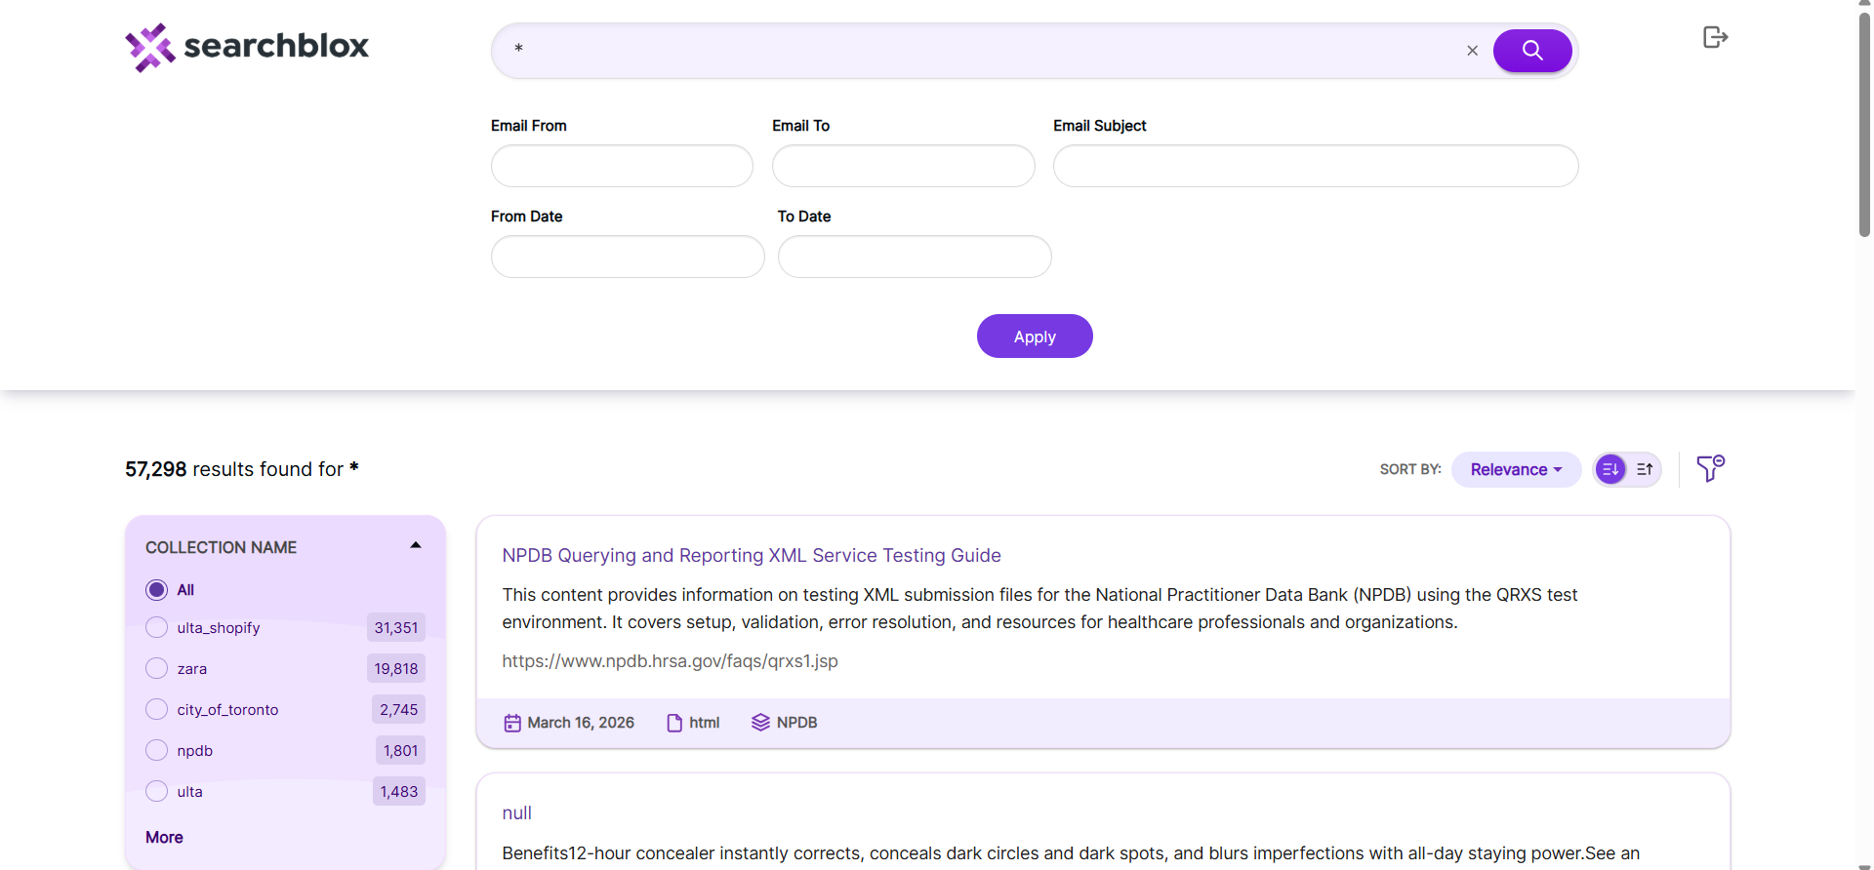This screenshot has width=1874, height=870.
Task: Select the ulta collection radio
Action: pyautogui.click(x=156, y=791)
